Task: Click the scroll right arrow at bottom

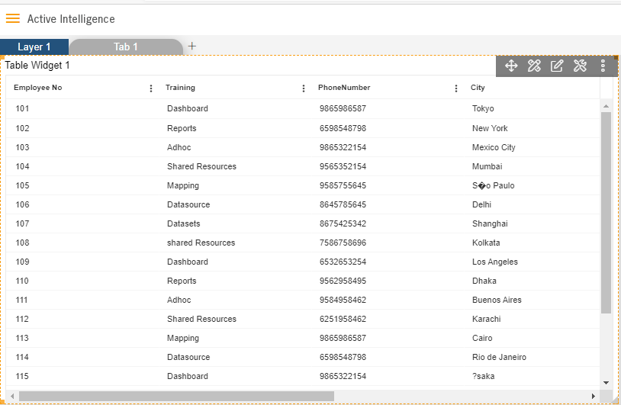Action: 593,396
